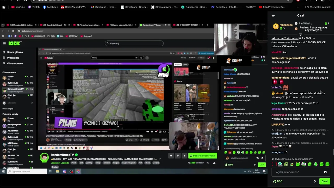Click the inner stream's green Czat button
Screen dimensions: 334x188
pos(261,164)
